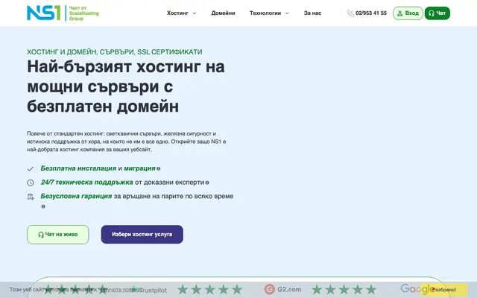Image resolution: width=477 pixels, height=298 pixels.
Task: Click the info icon after миграция
Action: pyautogui.click(x=159, y=169)
